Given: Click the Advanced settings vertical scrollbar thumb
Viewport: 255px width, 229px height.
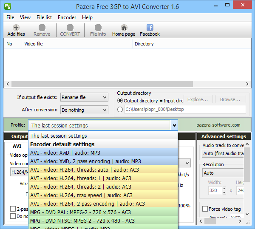Looking at the screenshot, I should point(247,164).
